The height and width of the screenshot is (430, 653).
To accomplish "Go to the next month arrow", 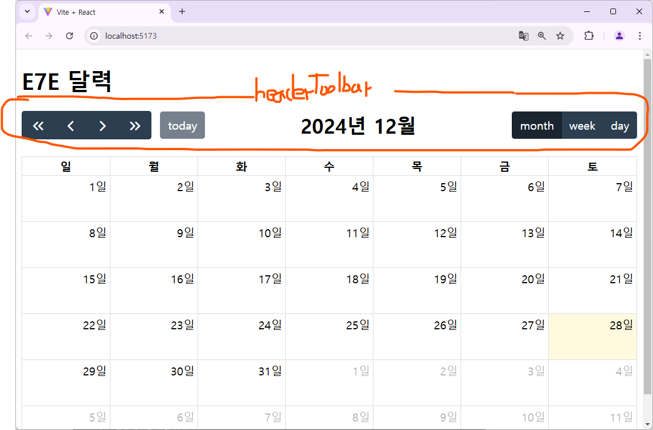I will click(103, 126).
